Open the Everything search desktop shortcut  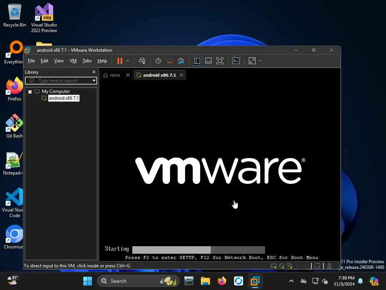pos(14,52)
